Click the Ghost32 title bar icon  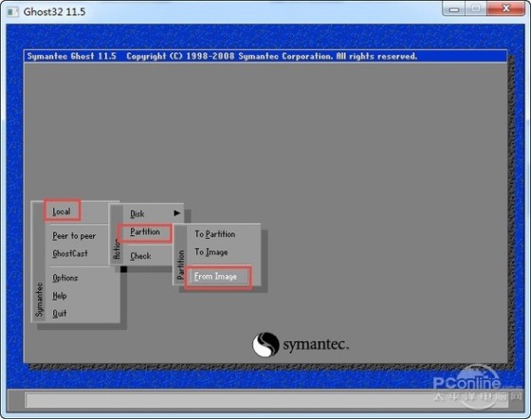pyautogui.click(x=12, y=11)
